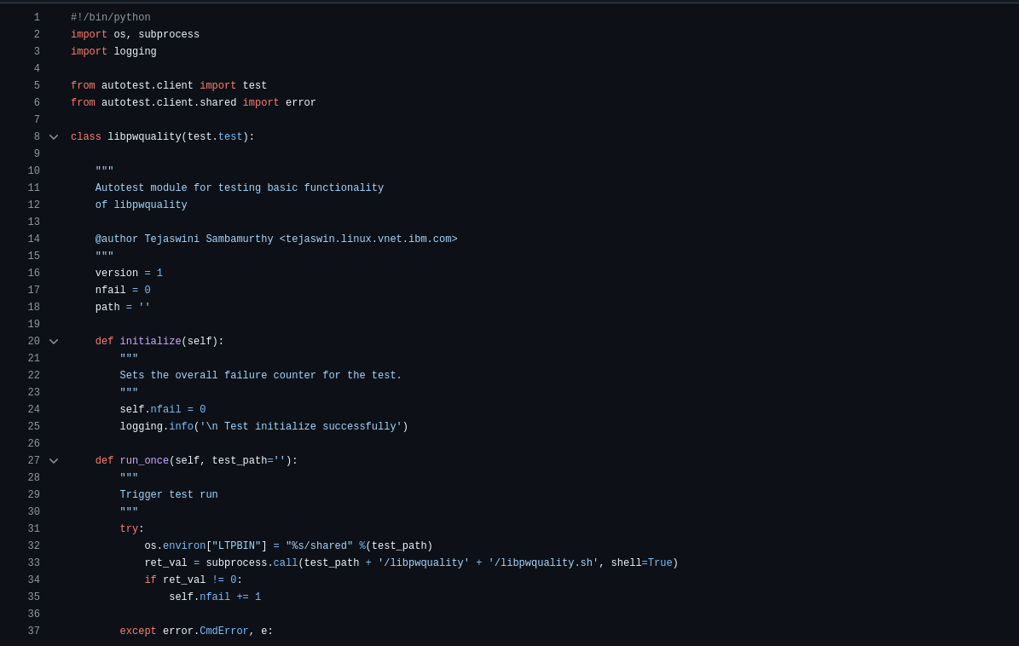
Task: Collapse the run_once method fold arrow
Action: [x=54, y=460]
